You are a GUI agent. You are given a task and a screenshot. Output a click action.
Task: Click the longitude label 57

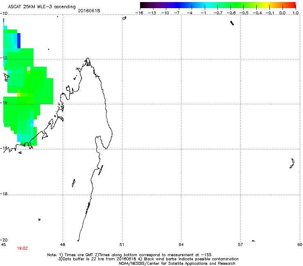coord(240,245)
